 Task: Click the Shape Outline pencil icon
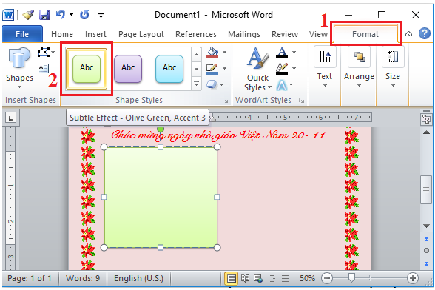point(212,69)
